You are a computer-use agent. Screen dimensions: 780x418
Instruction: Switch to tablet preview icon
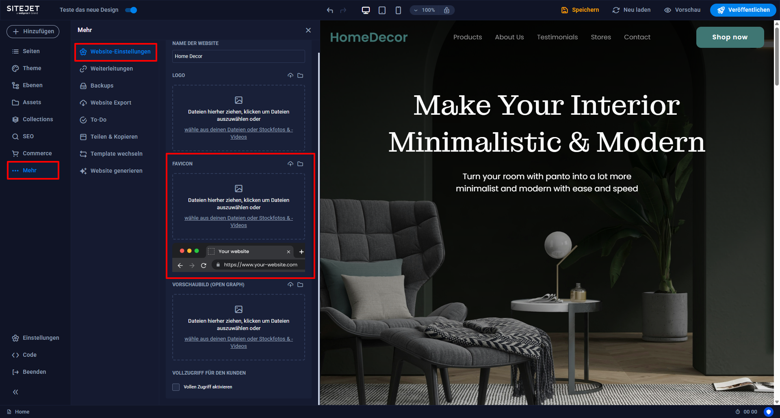pyautogui.click(x=382, y=10)
